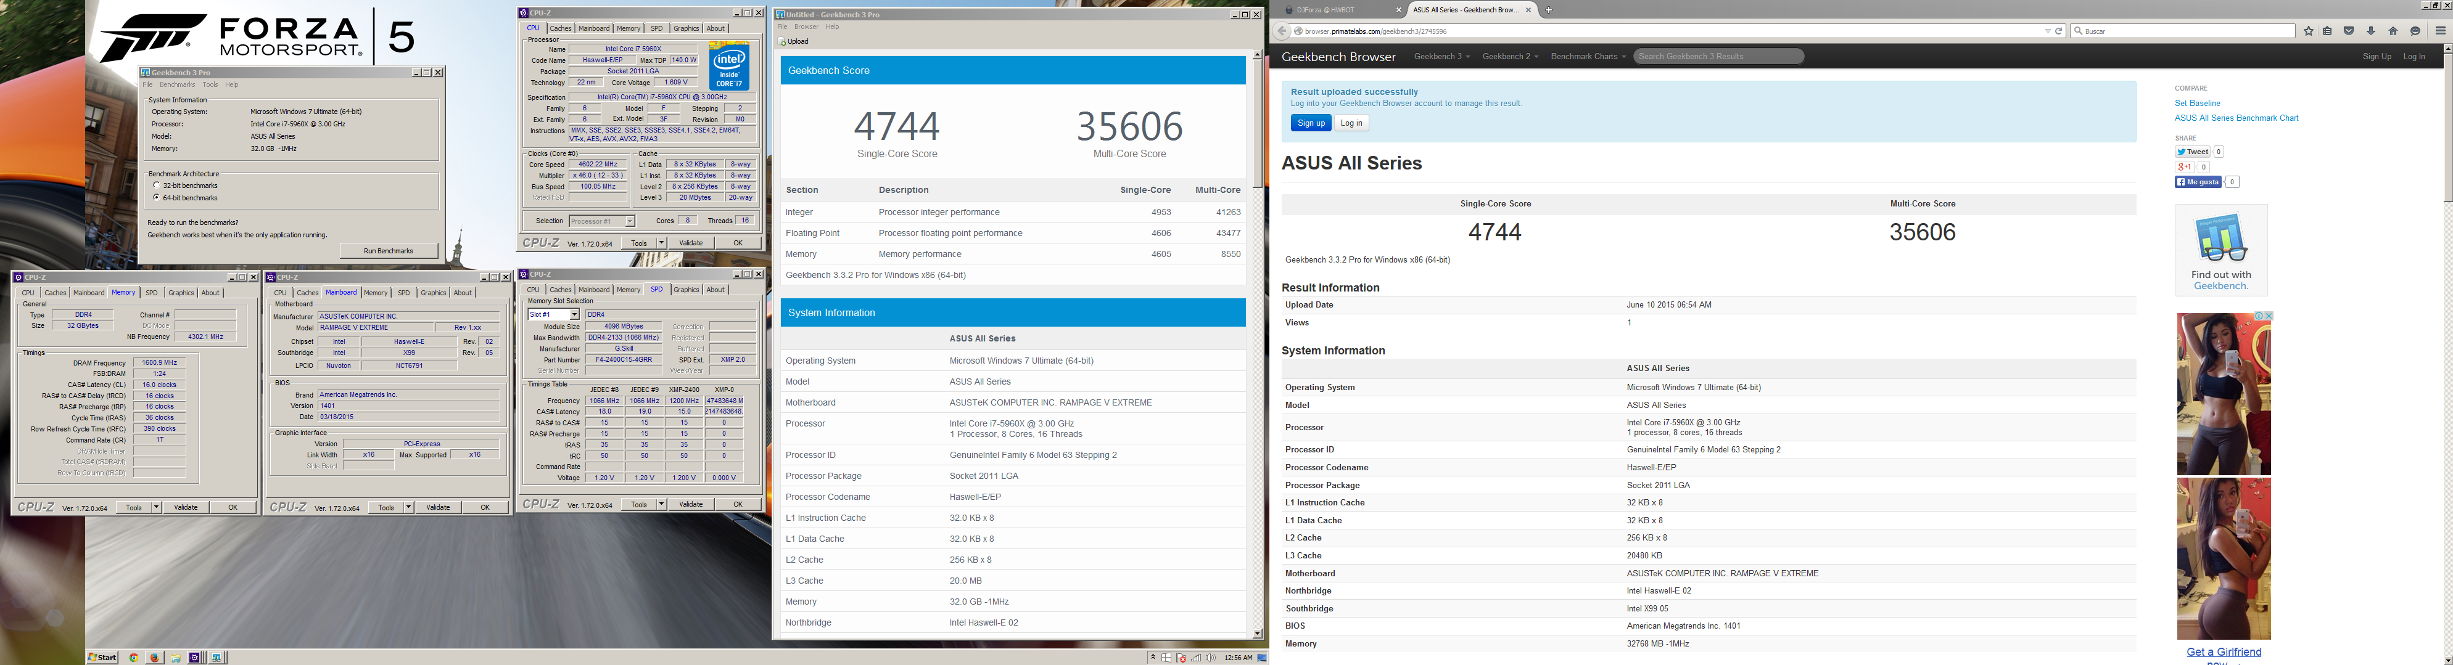Reload the Geekbench Browser page

[2058, 31]
